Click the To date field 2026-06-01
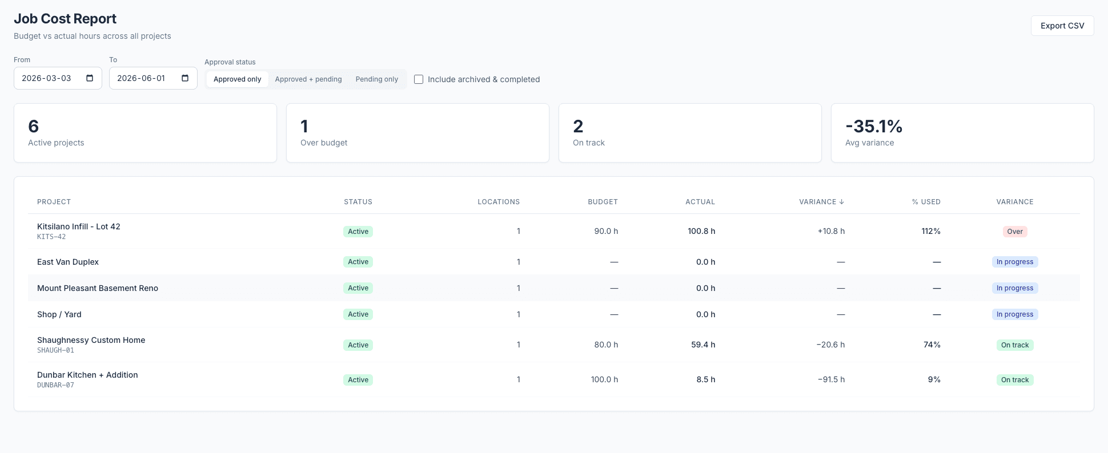 tap(153, 78)
